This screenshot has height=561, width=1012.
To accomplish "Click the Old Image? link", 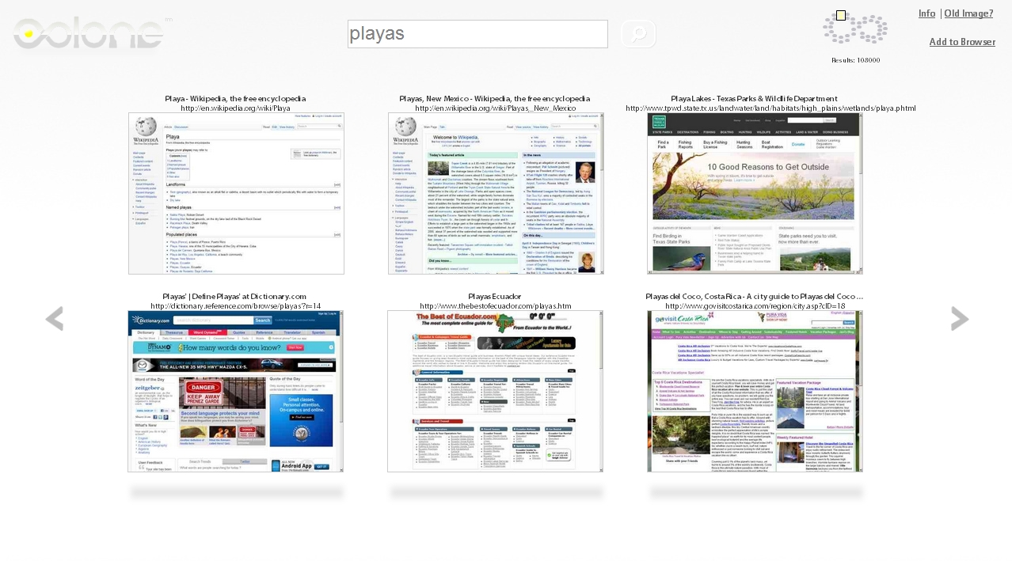I will click(x=968, y=13).
